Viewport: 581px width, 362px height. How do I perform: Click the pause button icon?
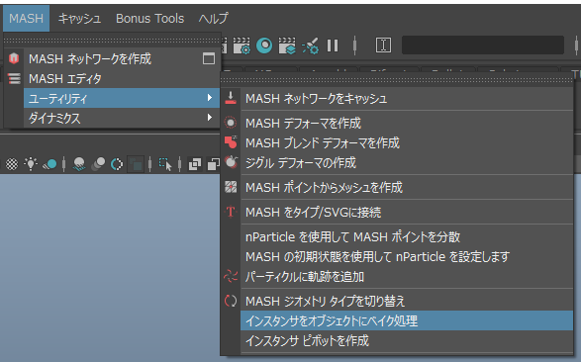coord(333,45)
